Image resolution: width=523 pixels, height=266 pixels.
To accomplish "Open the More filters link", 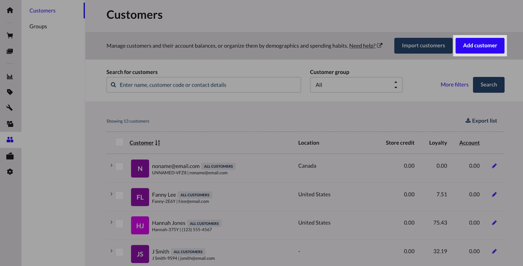I will (x=454, y=85).
